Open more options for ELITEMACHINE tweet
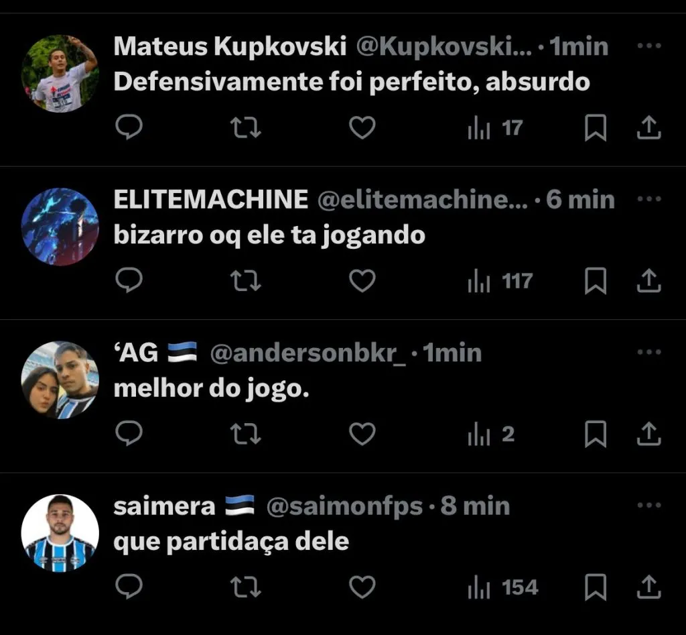Image resolution: width=686 pixels, height=635 pixels. (x=649, y=199)
